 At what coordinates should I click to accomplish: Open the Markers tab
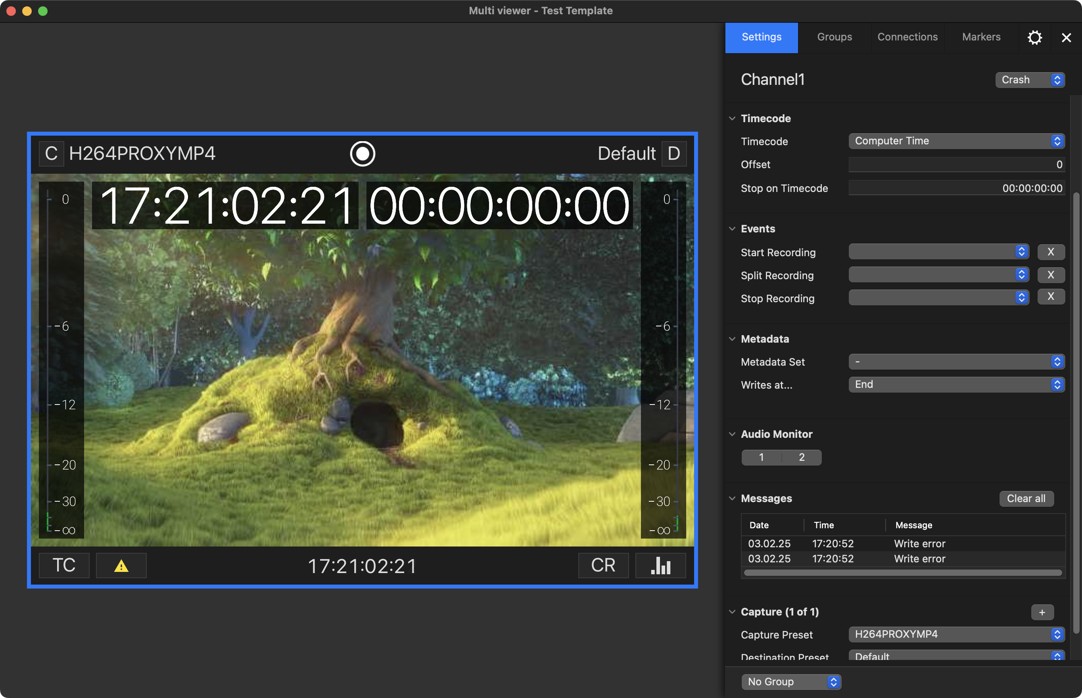coord(981,37)
